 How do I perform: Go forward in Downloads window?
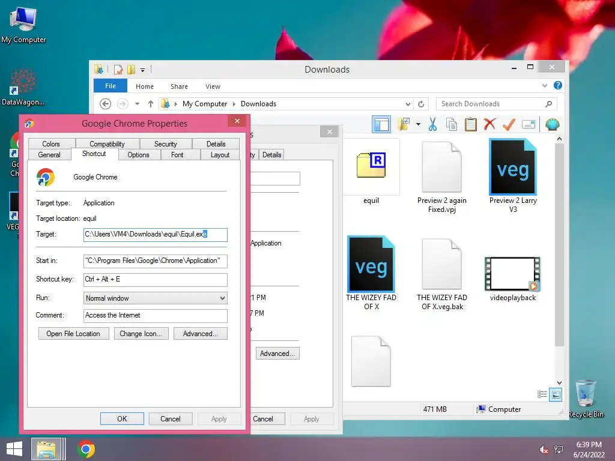pos(123,104)
